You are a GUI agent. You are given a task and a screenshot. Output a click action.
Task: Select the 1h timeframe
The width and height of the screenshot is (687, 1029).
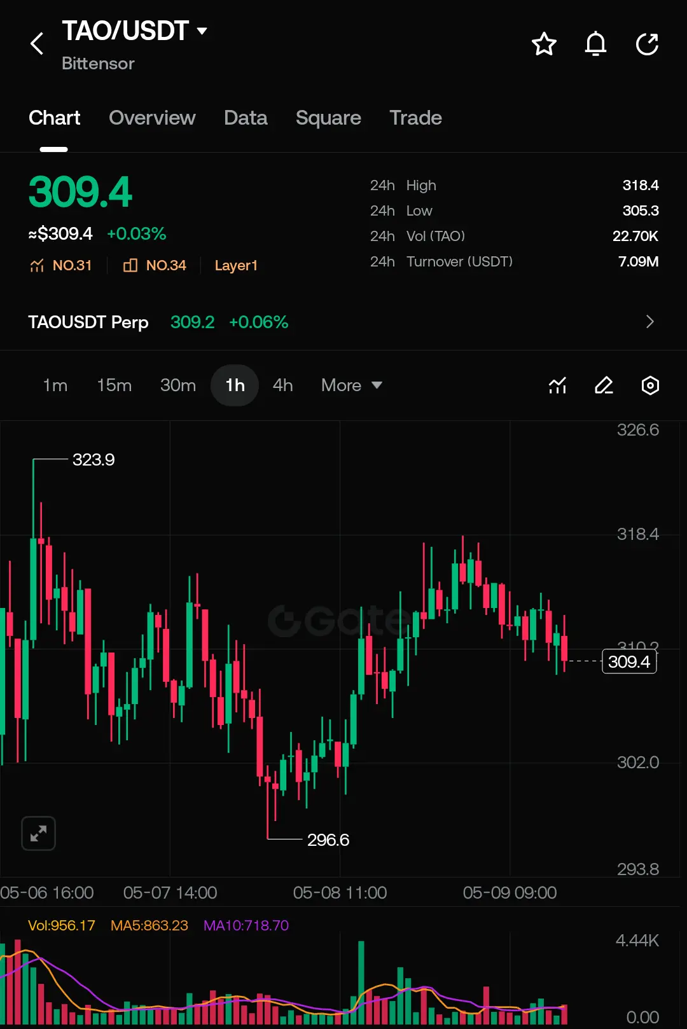click(235, 385)
